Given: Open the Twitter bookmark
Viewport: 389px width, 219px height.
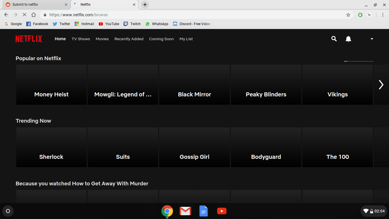Looking at the screenshot, I should (62, 24).
